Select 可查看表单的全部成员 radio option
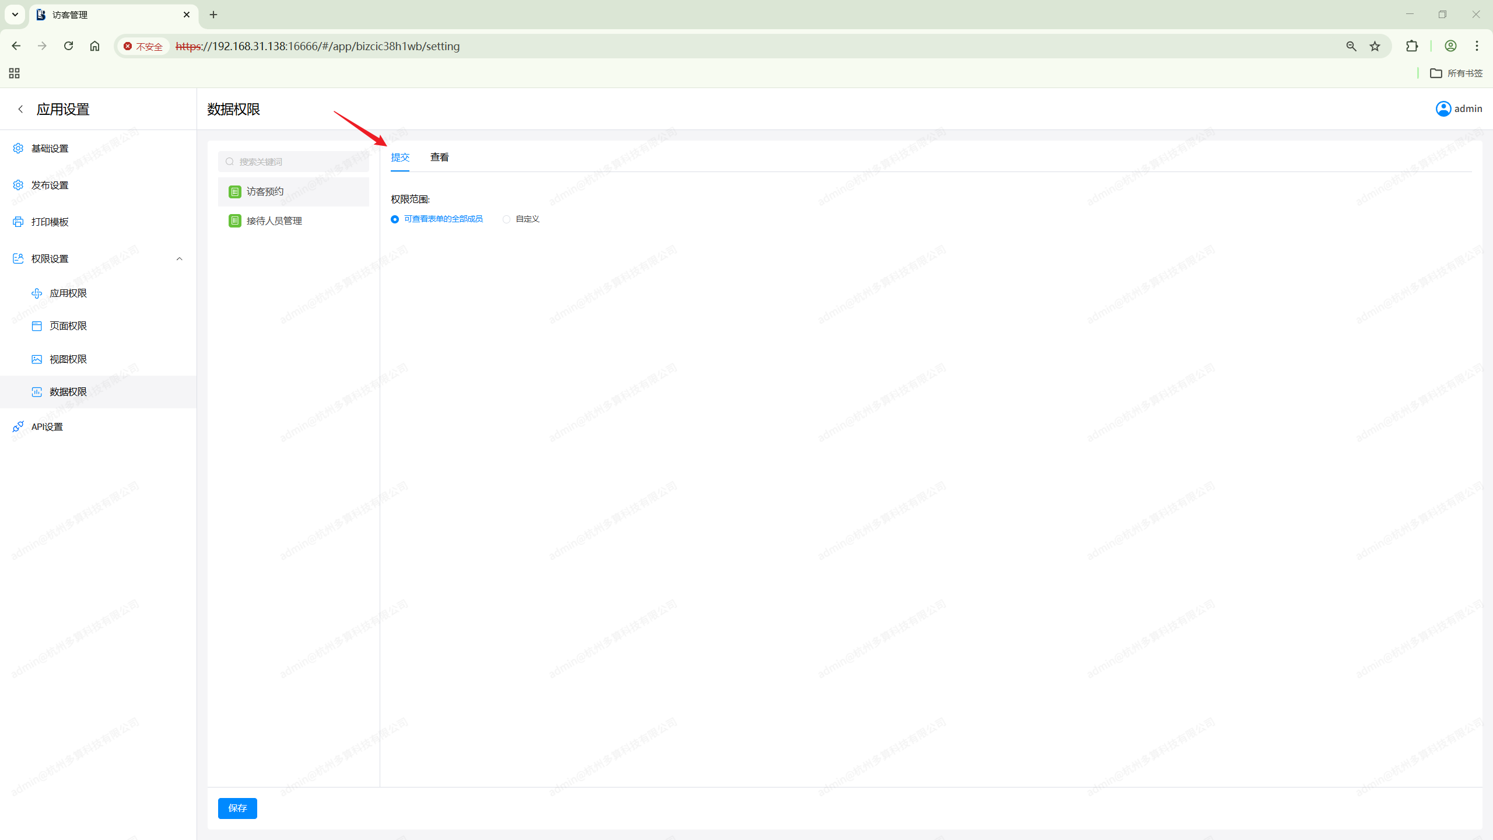 [x=395, y=219]
